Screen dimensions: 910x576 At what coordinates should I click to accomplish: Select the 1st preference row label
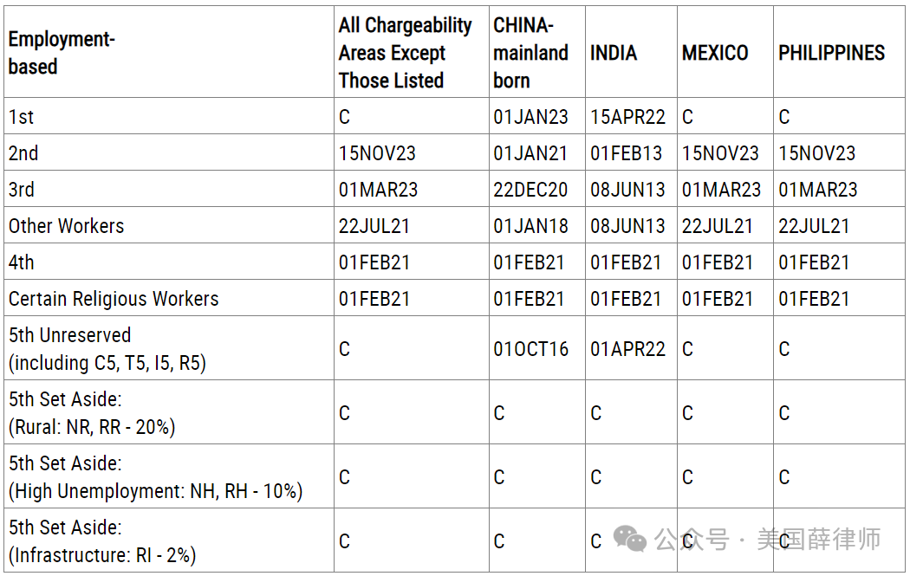click(x=21, y=117)
